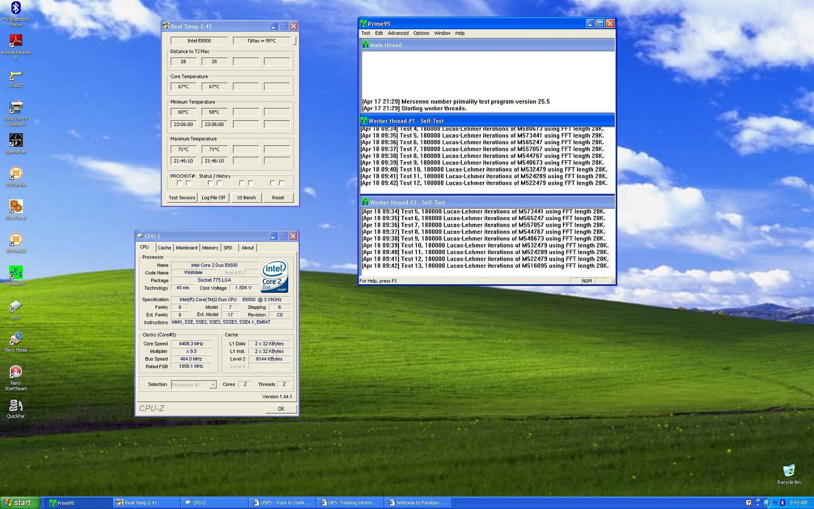Click Worker thread #1 window icon
Image resolution: width=814 pixels, height=509 pixels.
click(x=364, y=121)
